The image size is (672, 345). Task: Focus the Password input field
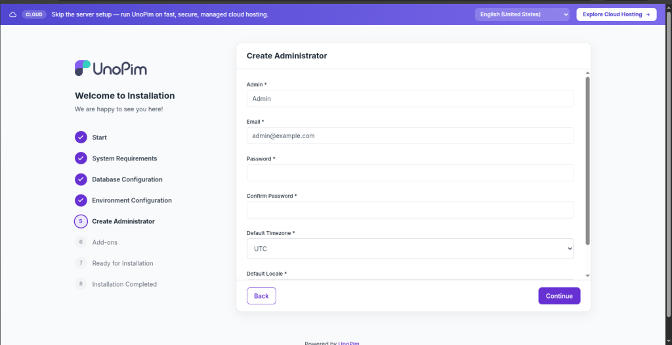coord(410,173)
